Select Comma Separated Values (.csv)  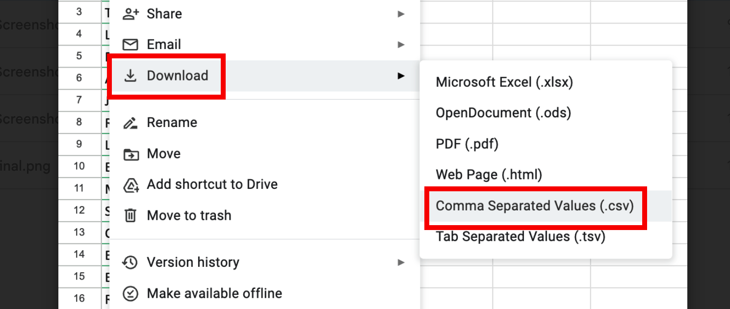(535, 206)
